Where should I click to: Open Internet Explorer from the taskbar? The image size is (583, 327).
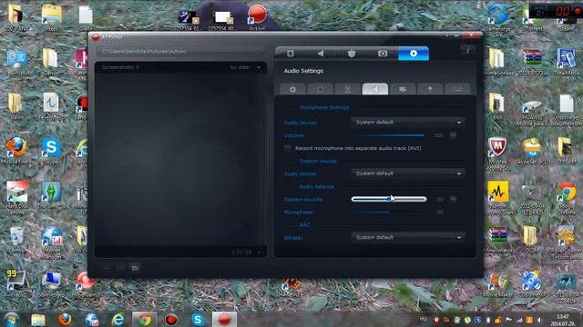(x=118, y=319)
